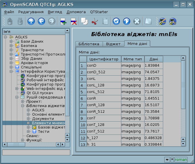Click the Тести question mark icon
This screenshot has height=164, width=195.
[34, 131]
